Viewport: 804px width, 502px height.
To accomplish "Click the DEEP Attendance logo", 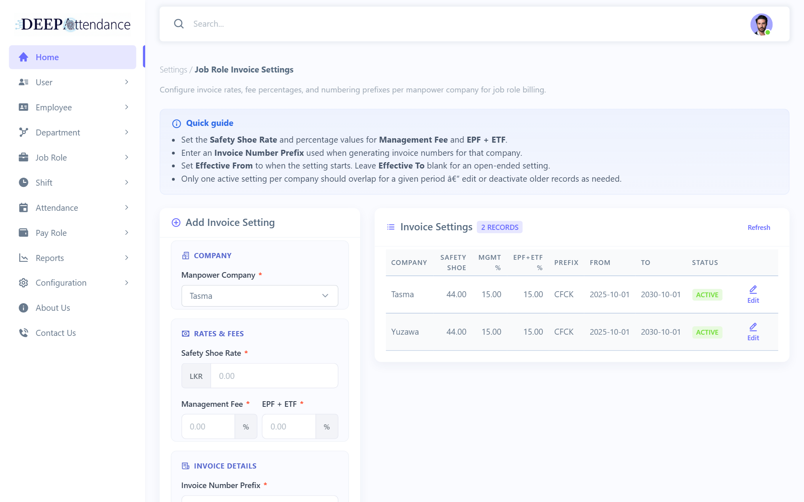I will [73, 25].
